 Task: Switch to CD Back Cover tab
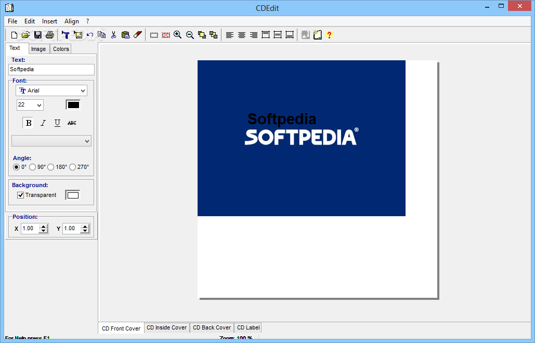pos(212,327)
